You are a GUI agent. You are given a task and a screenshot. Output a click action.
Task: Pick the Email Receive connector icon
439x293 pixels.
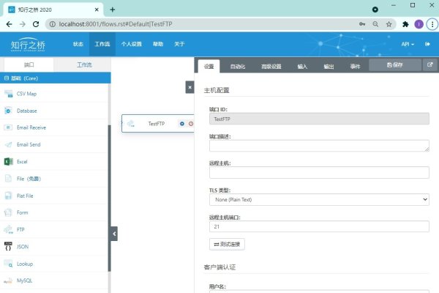click(x=8, y=127)
